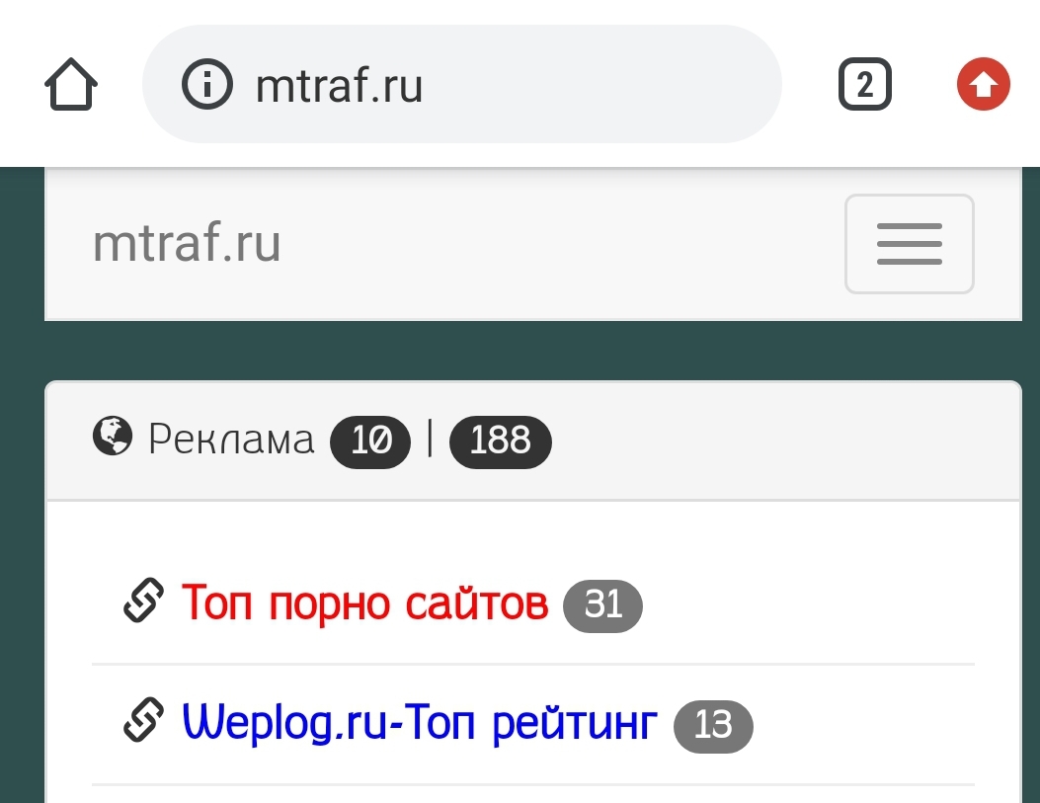1040x803 pixels.
Task: Toggle the hamburger navigation menu
Action: 909,244
